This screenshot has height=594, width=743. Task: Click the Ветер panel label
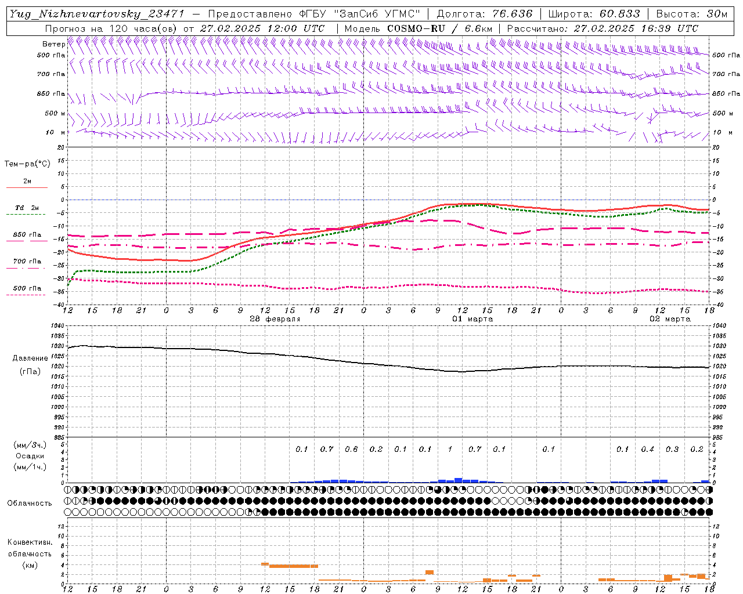click(53, 44)
